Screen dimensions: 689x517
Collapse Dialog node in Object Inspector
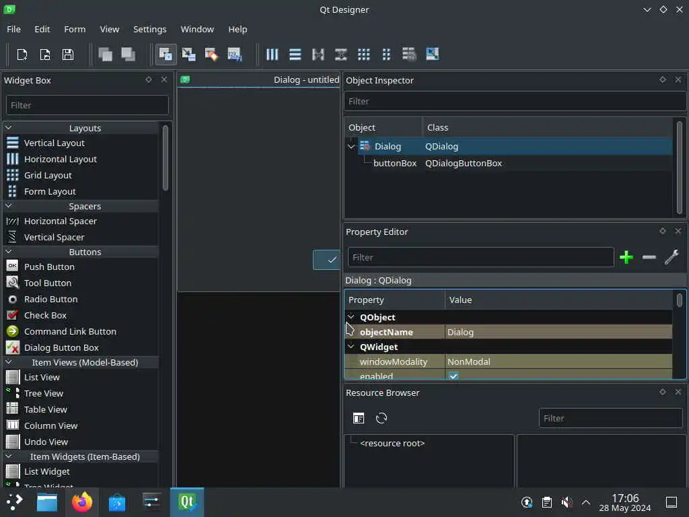[x=351, y=146]
